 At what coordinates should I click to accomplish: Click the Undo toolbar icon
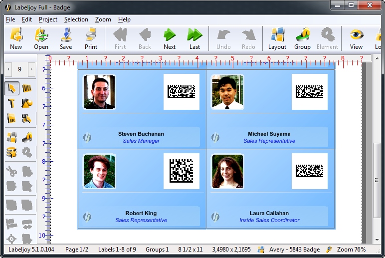(x=223, y=38)
